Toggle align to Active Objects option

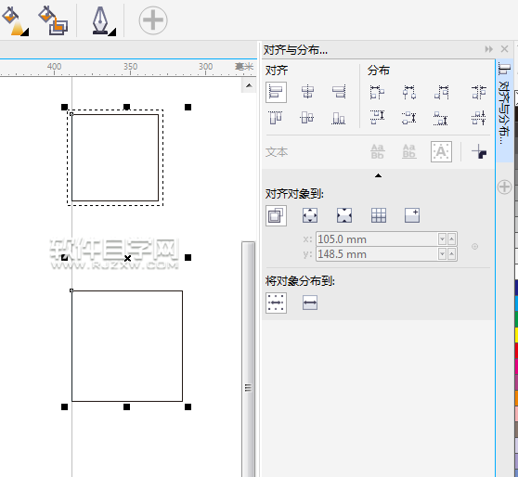[x=276, y=215]
